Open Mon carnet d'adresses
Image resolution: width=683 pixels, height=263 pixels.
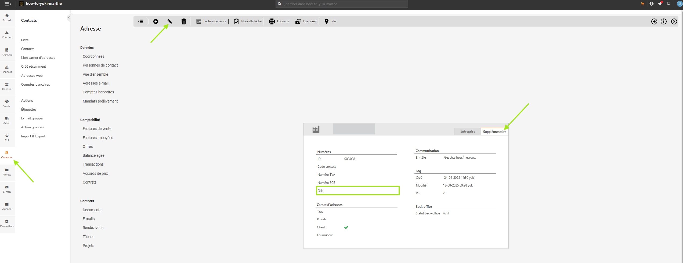click(x=38, y=58)
